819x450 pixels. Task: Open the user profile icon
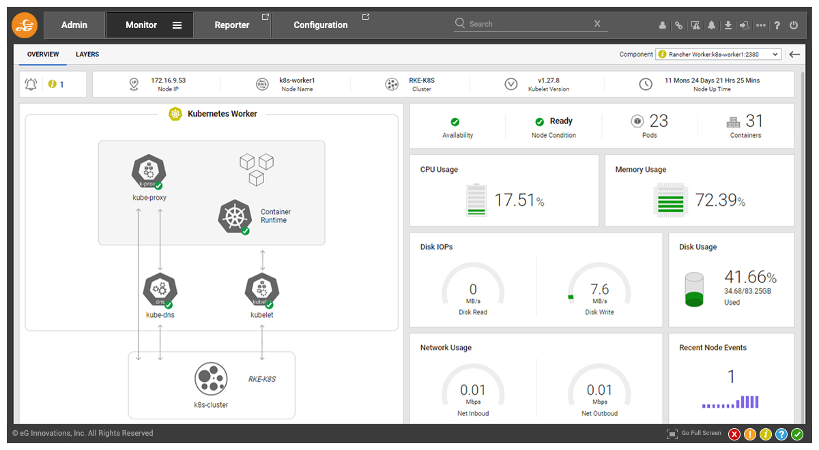663,25
